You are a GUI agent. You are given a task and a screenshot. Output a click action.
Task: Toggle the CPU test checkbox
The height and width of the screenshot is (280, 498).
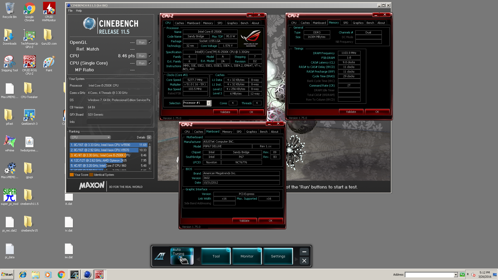[150, 56]
